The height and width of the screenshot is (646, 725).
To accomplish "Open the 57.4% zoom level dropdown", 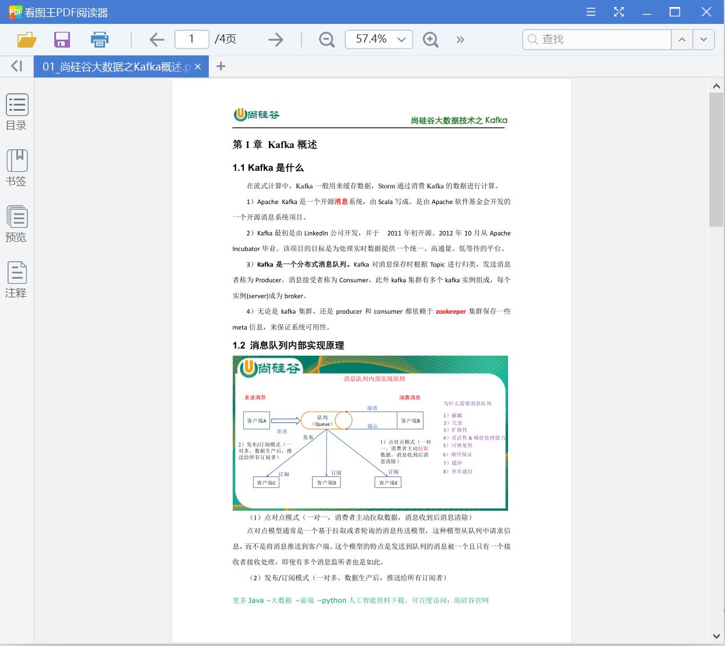I will 379,39.
